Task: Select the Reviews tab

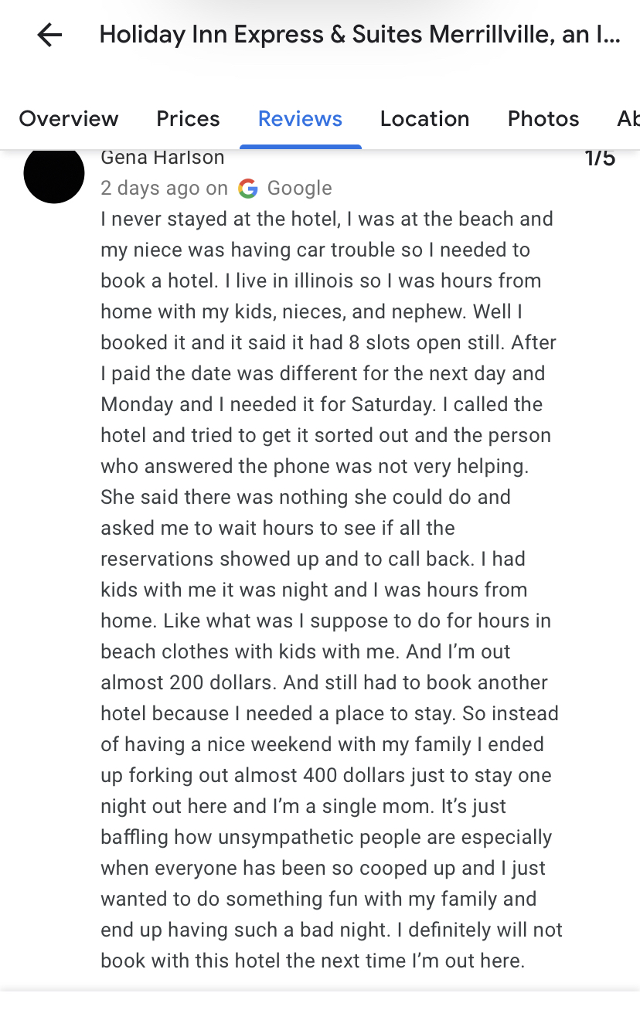Action: (x=300, y=118)
